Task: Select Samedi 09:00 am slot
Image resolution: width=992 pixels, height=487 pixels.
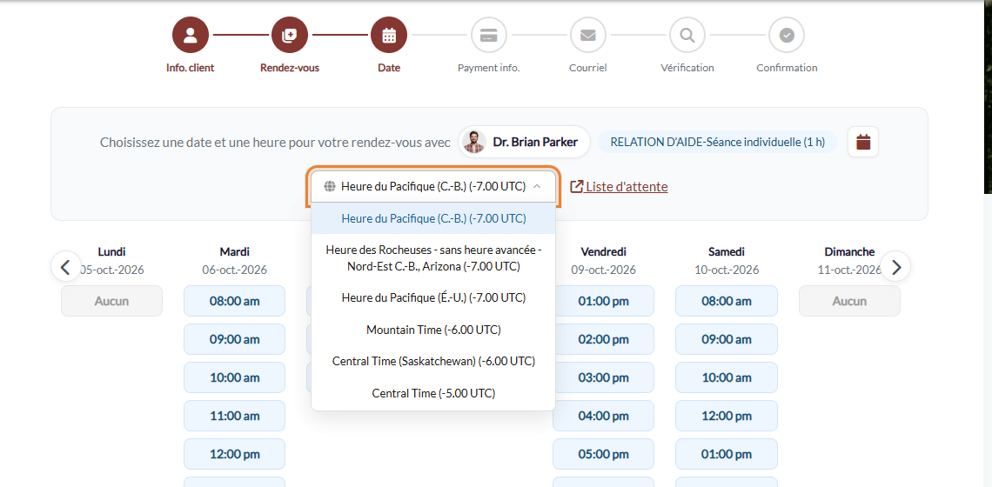Action: pyautogui.click(x=727, y=340)
